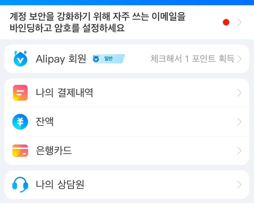Open the email binding security notice

pyautogui.click(x=127, y=22)
